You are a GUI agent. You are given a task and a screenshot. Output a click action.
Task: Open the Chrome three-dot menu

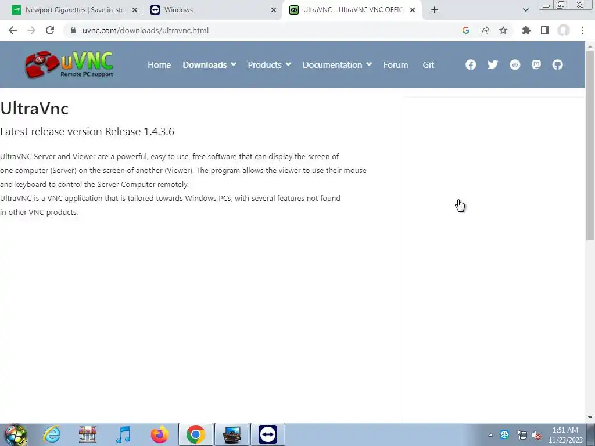pos(582,30)
